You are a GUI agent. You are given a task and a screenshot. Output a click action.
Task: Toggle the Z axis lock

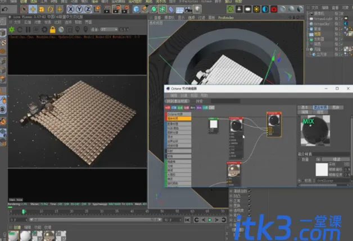coord(88,9)
